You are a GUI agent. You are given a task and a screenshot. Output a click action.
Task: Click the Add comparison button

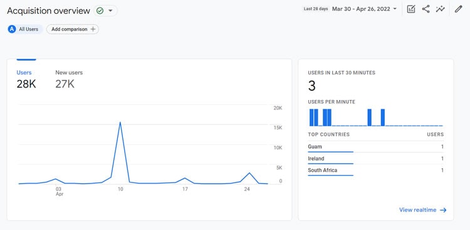coord(73,29)
